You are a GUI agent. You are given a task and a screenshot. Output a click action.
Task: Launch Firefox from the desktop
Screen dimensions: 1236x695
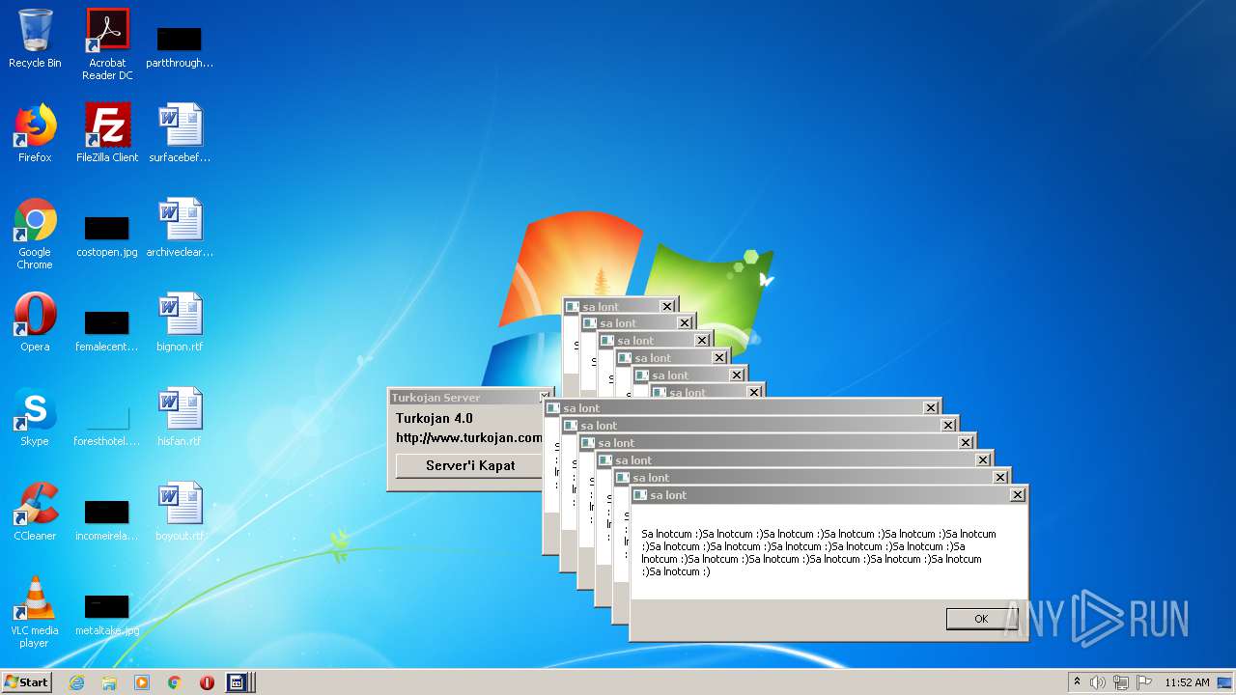35,134
